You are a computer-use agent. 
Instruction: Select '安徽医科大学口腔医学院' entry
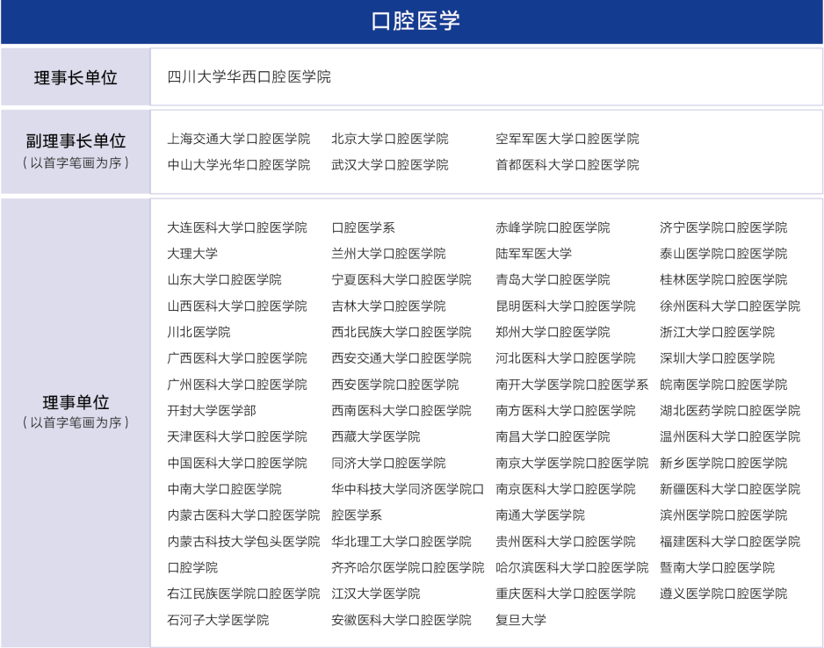[401, 620]
